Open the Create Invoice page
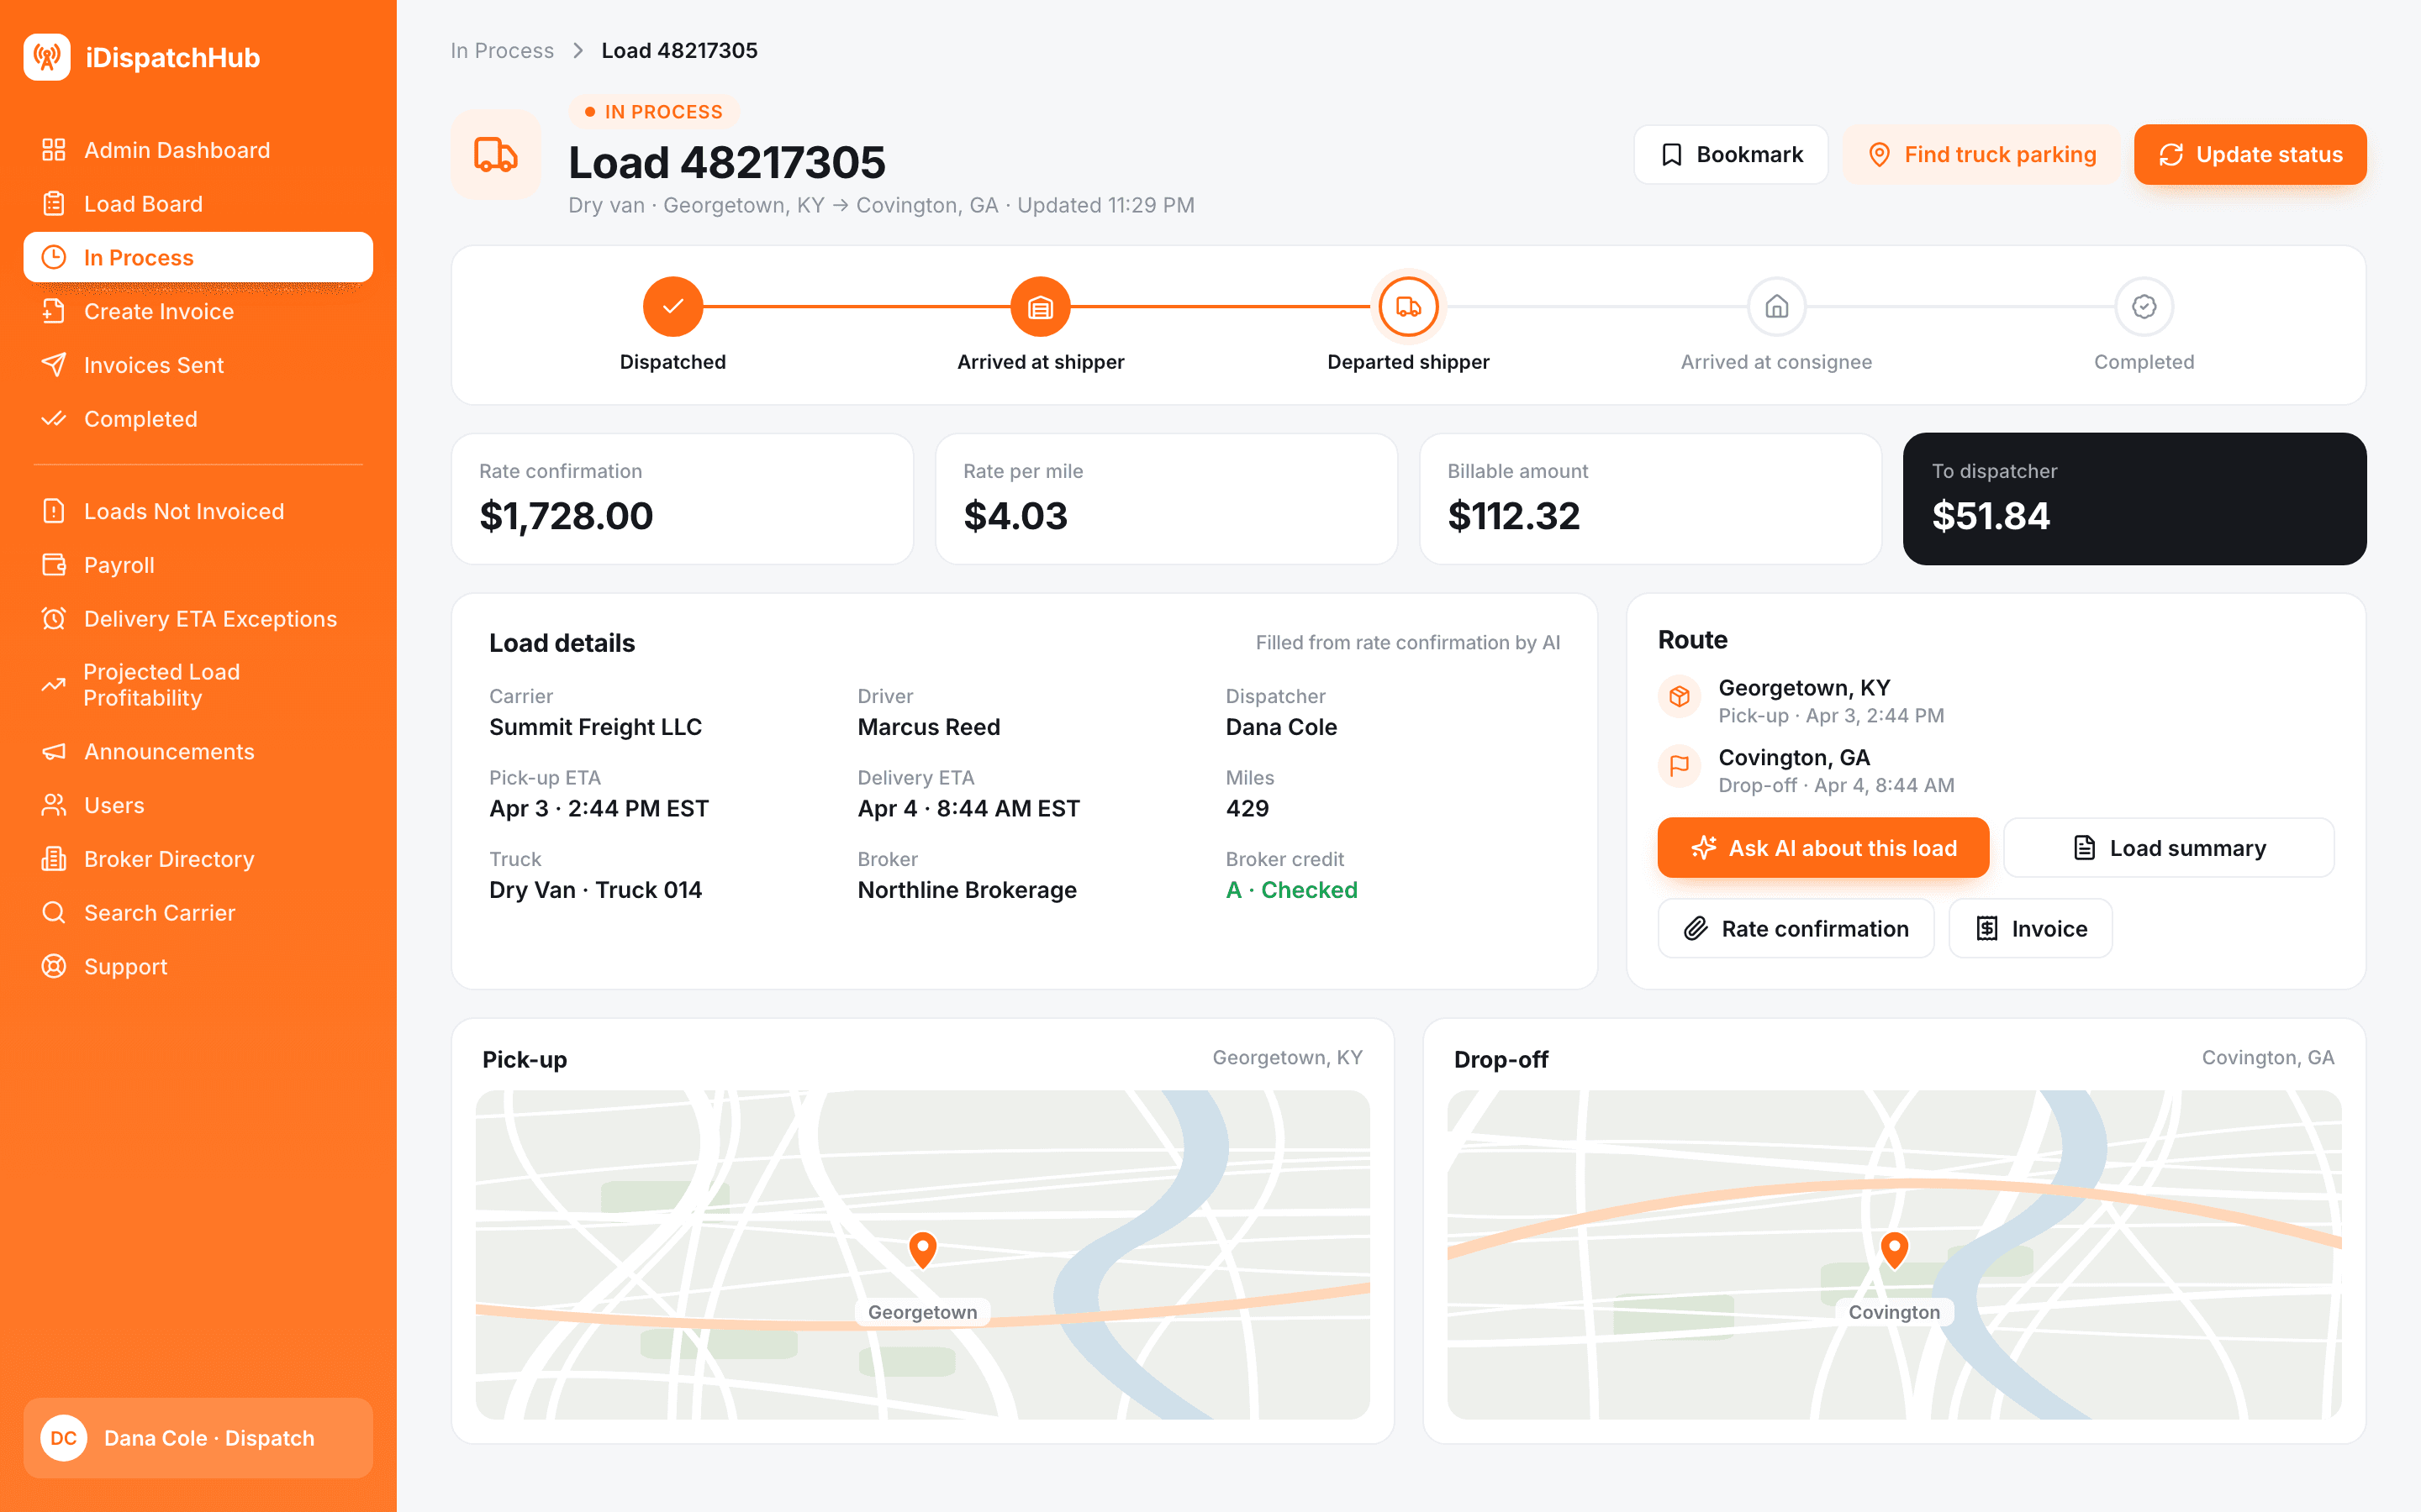The width and height of the screenshot is (2421, 1512). tap(198, 311)
